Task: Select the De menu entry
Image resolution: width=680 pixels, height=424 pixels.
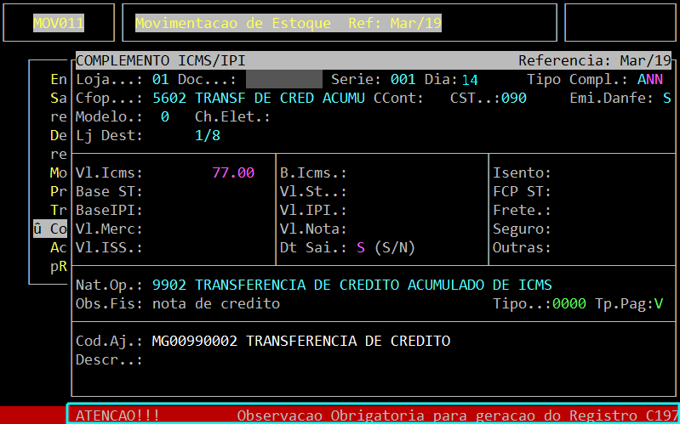Action: 59,136
